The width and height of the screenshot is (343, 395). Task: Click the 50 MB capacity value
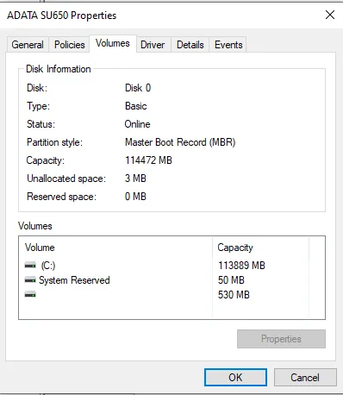click(x=231, y=280)
